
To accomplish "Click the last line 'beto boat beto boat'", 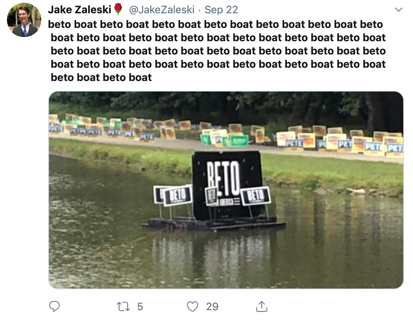I will 101,78.
